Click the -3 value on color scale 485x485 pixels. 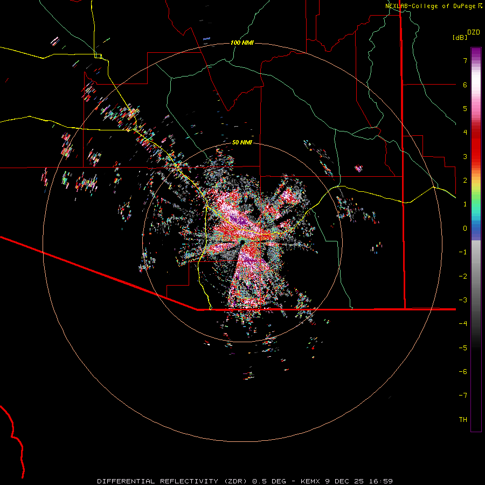pyautogui.click(x=463, y=300)
